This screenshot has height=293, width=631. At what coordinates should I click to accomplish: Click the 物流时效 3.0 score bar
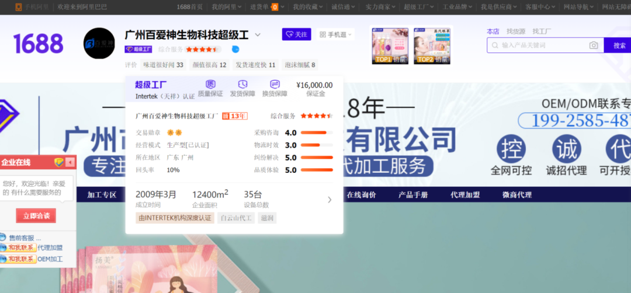(317, 145)
